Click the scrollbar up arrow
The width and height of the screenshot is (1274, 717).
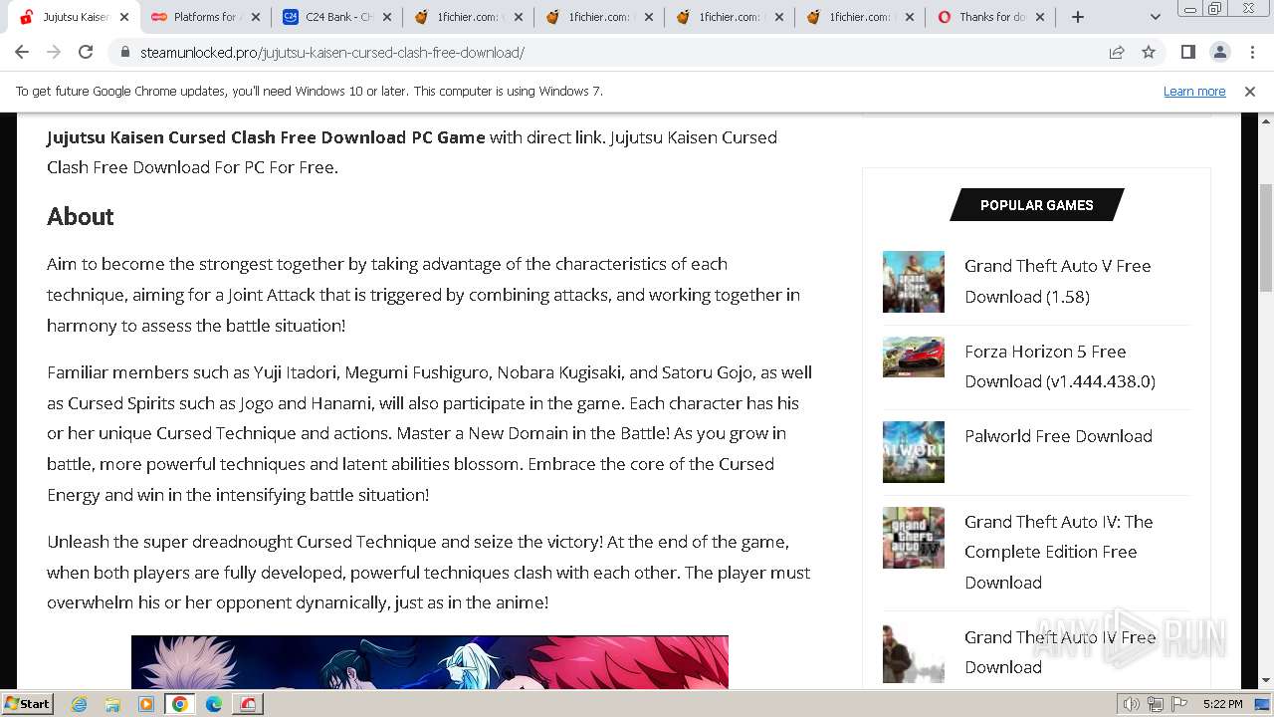tap(1266, 120)
